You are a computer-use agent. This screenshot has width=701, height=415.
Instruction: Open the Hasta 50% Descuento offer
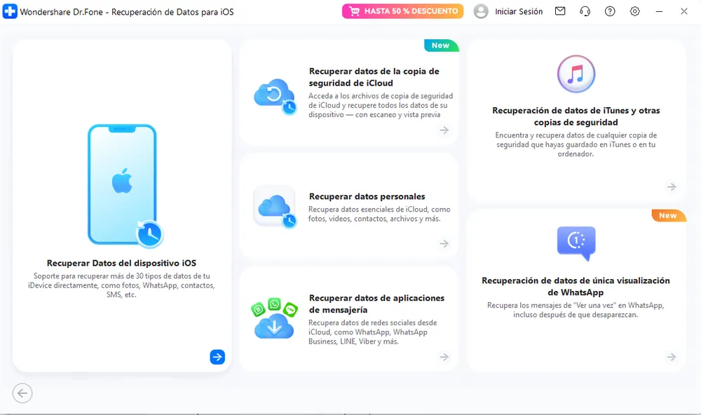(x=402, y=11)
